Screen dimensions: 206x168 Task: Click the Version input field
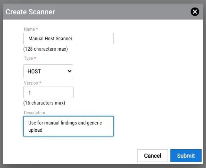click(48, 93)
